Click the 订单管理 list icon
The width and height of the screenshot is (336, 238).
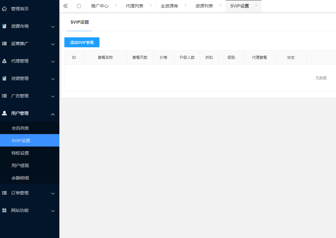coord(4,193)
